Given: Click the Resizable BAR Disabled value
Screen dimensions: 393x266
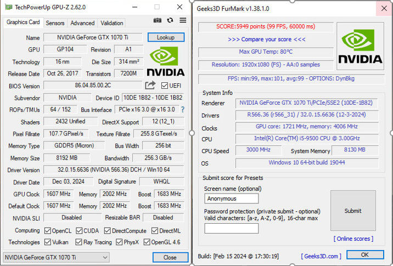Looking at the screenshot, I should coord(163,217).
